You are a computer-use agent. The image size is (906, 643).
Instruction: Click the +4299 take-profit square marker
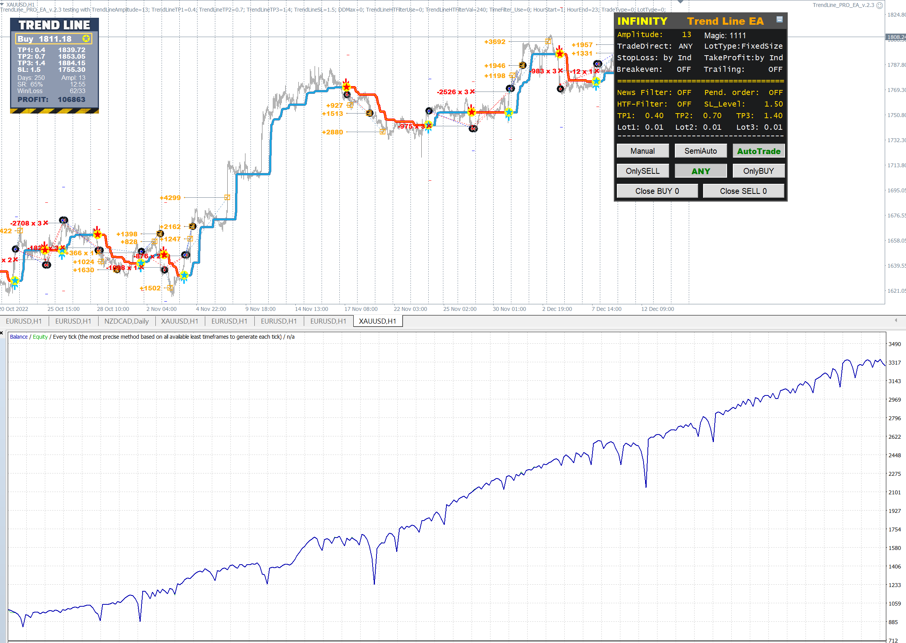point(227,197)
